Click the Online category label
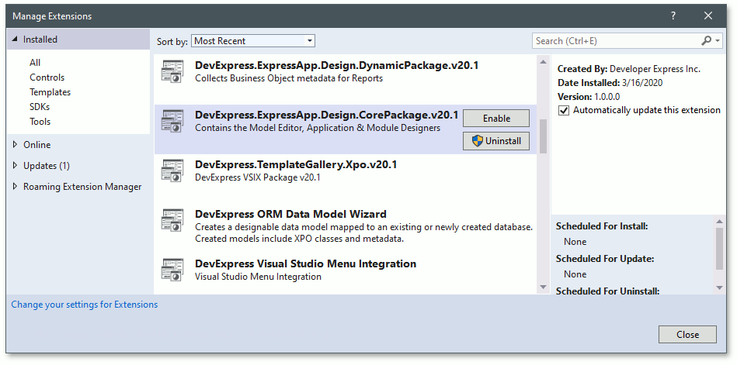 [37, 144]
